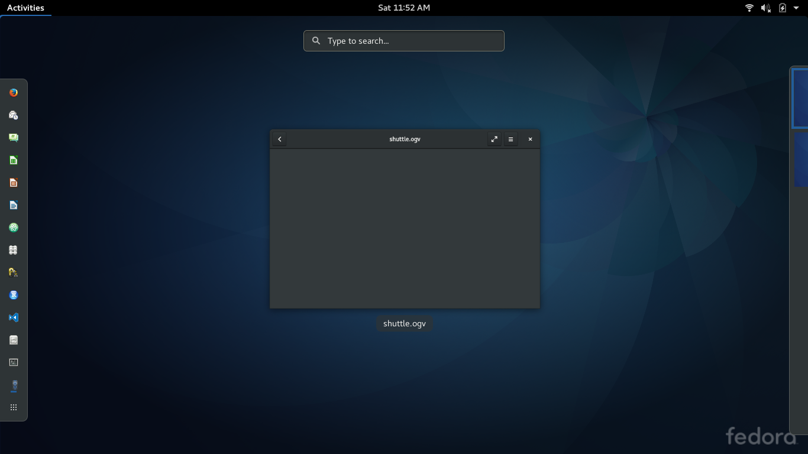Switch to the running Videos app icon
Viewport: 808px width, 454px height.
14,385
